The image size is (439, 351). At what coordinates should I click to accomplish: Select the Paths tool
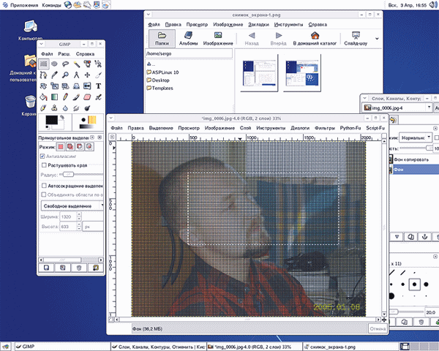43,75
